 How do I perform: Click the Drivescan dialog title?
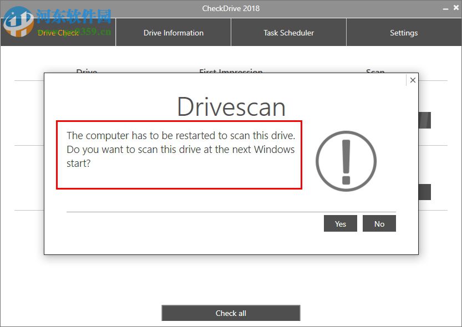(231, 108)
